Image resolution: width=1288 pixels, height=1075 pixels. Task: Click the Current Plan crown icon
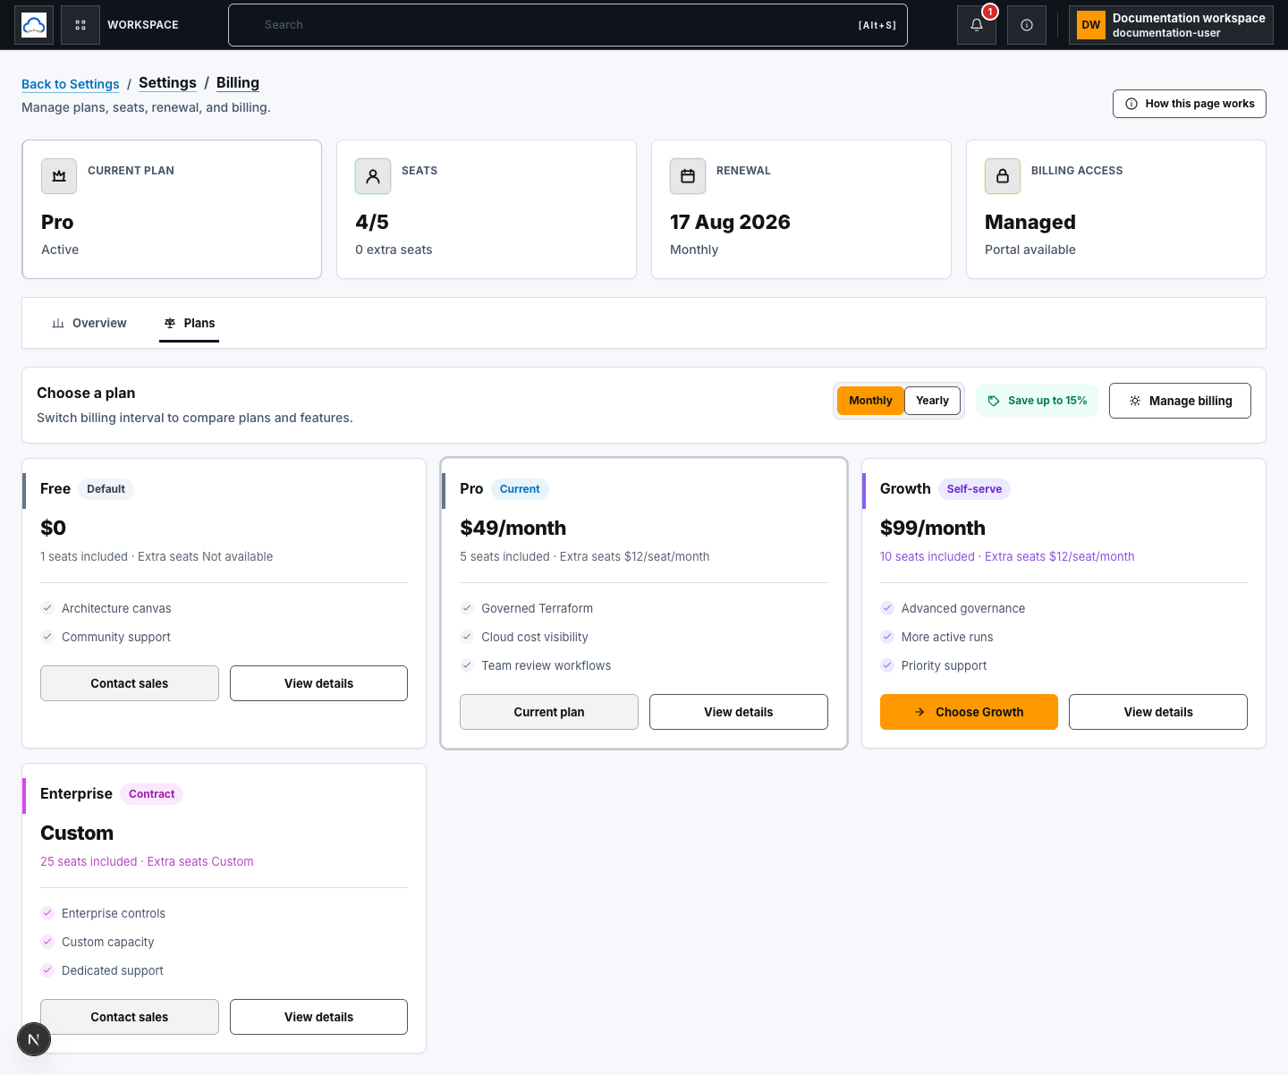pos(59,176)
